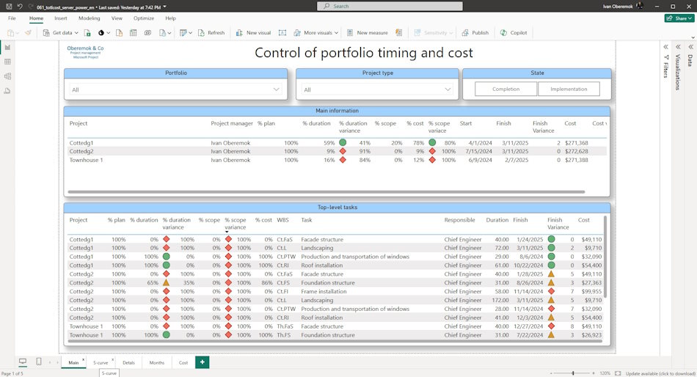Sort Main information by Project manager header
Viewport: 697px width, 377px height.
[232, 123]
